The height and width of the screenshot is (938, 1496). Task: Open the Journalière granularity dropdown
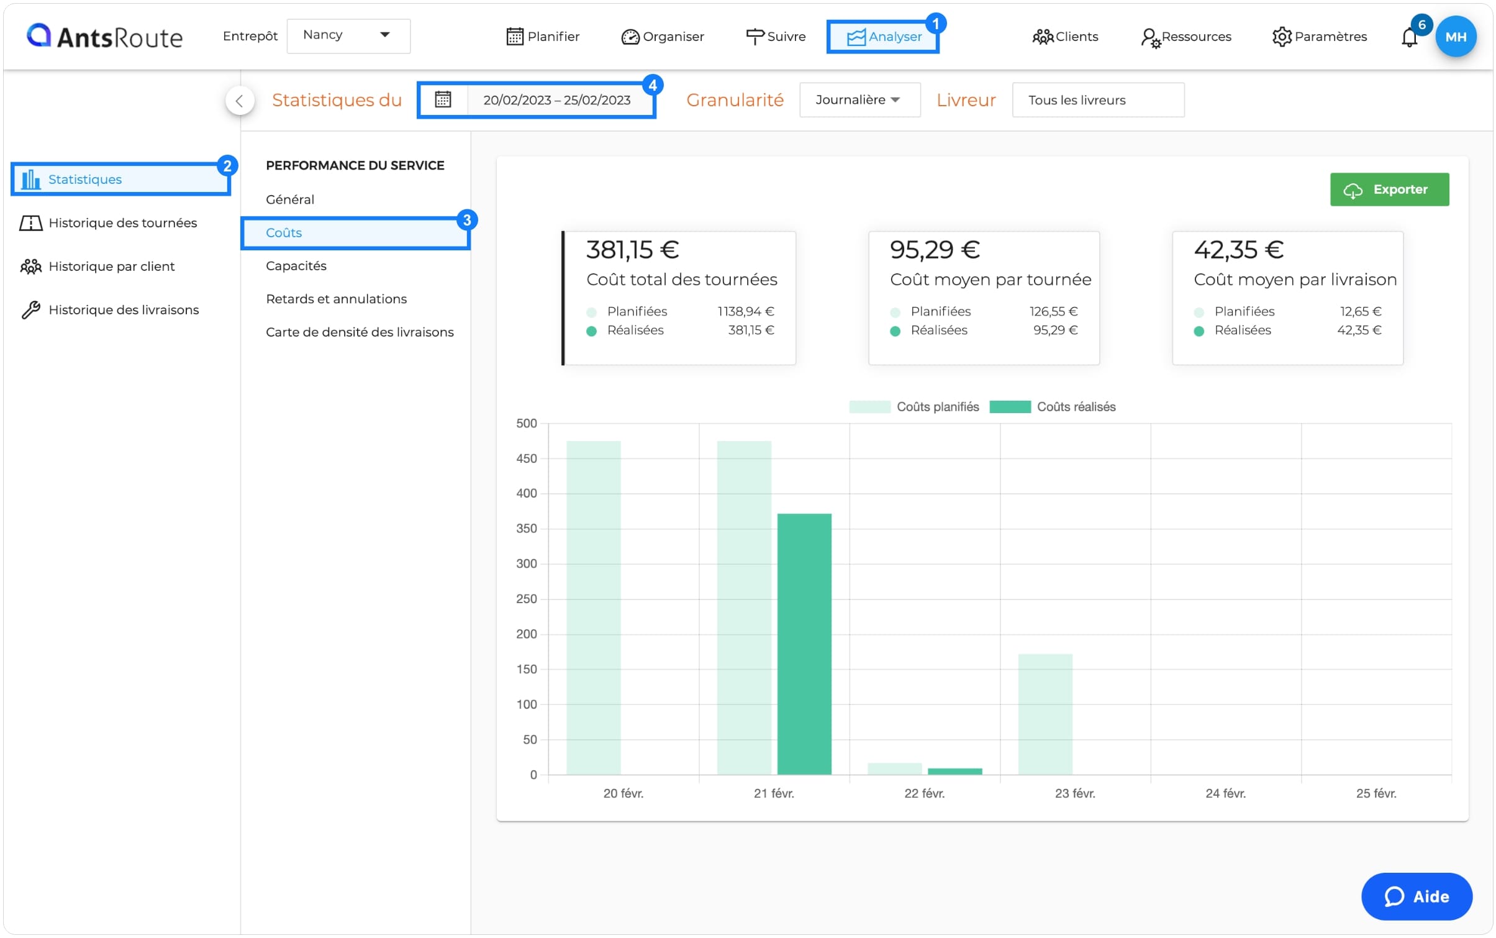point(859,100)
